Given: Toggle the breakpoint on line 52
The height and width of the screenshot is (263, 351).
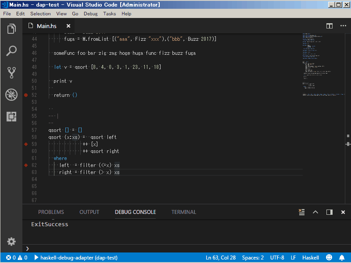Looking at the screenshot, I should 26,95.
